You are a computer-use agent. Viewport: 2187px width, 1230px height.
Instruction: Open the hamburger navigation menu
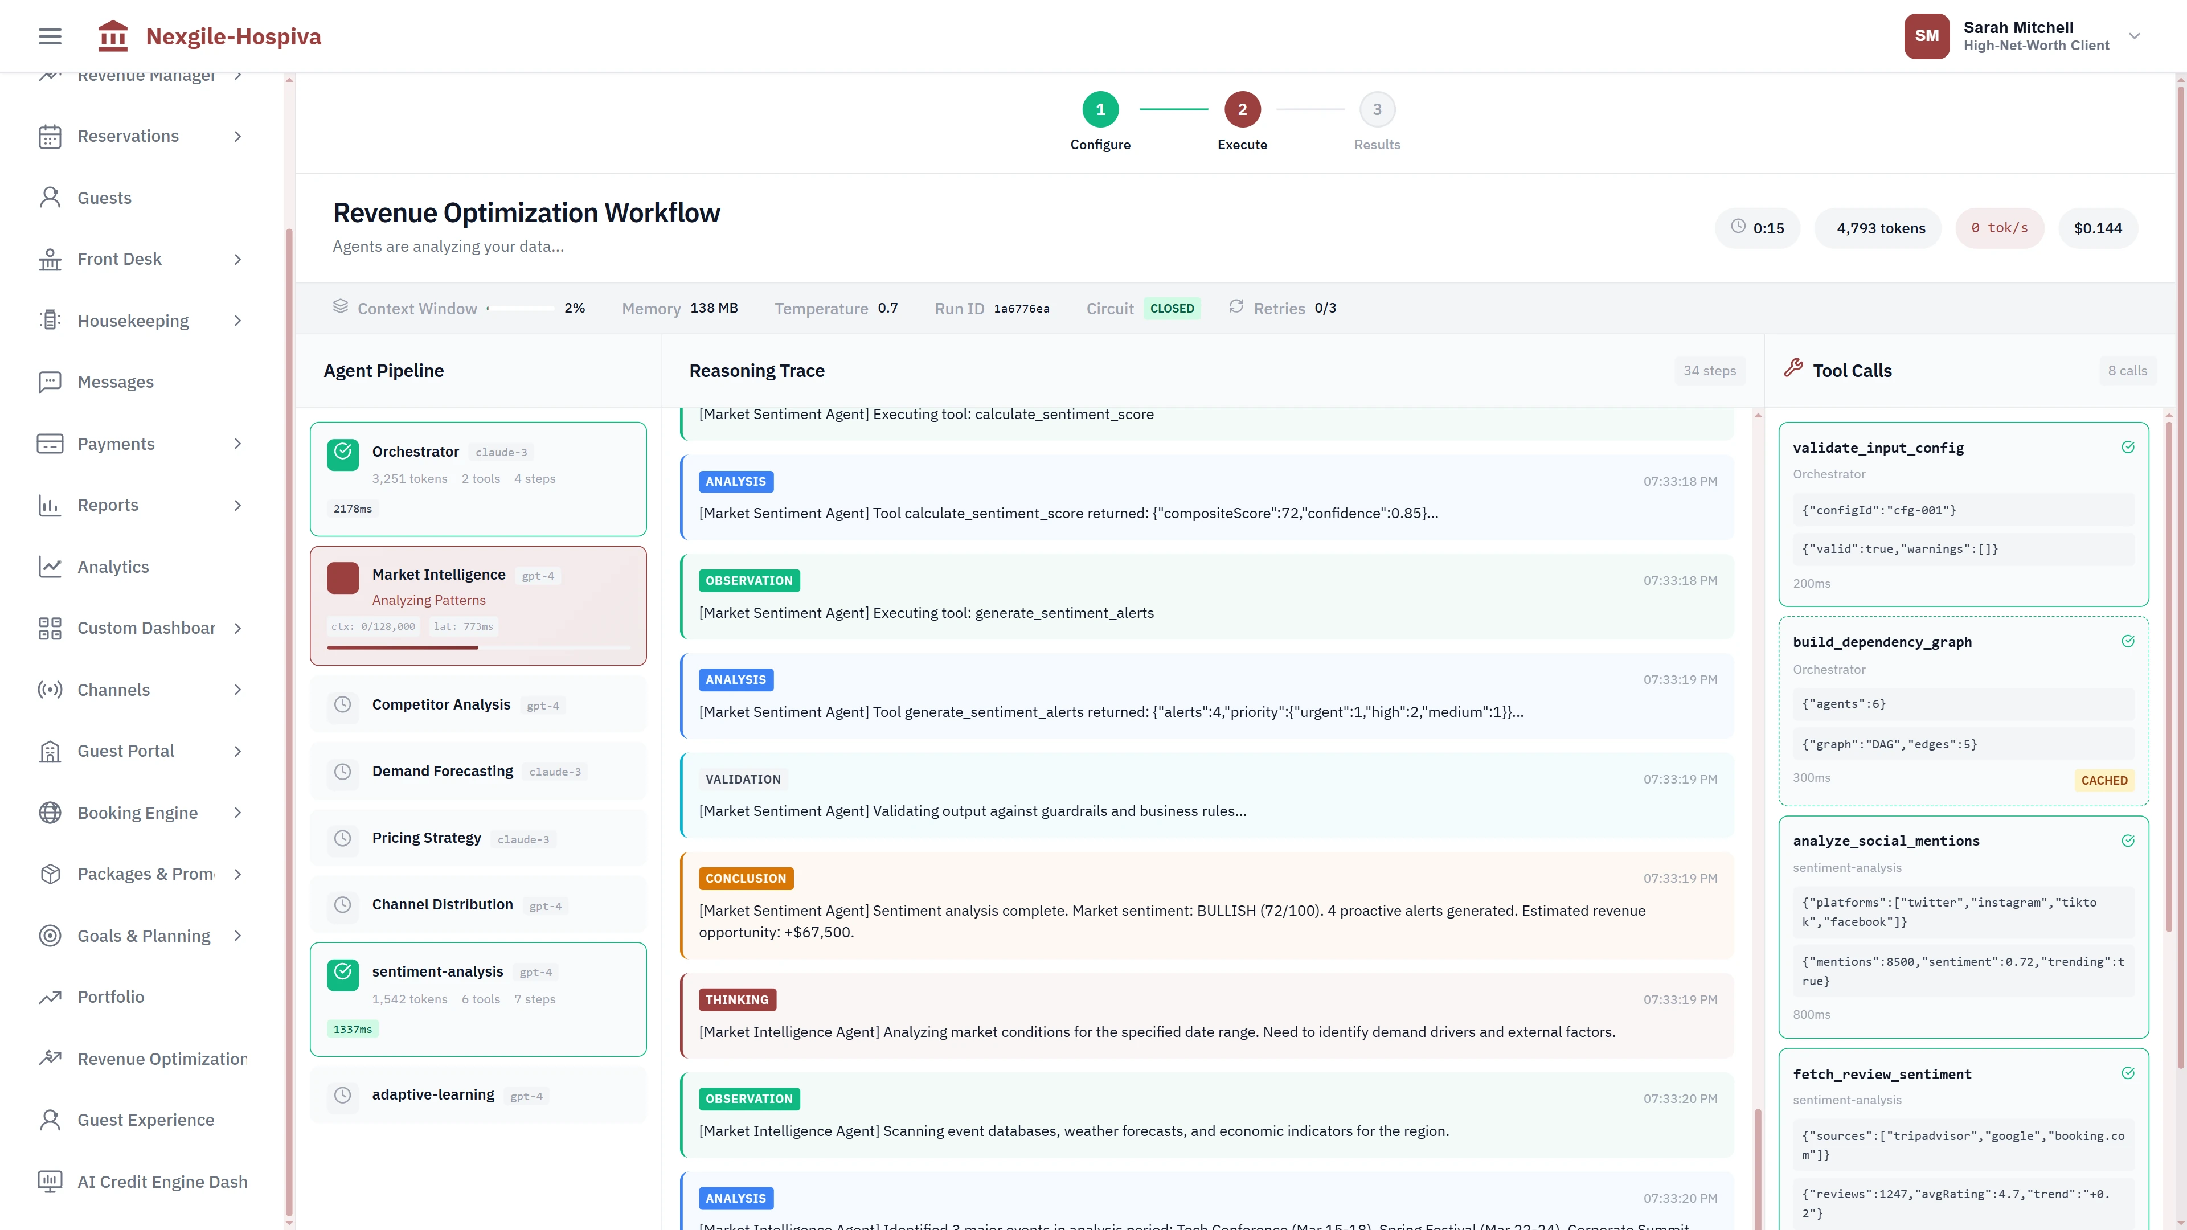(49, 36)
